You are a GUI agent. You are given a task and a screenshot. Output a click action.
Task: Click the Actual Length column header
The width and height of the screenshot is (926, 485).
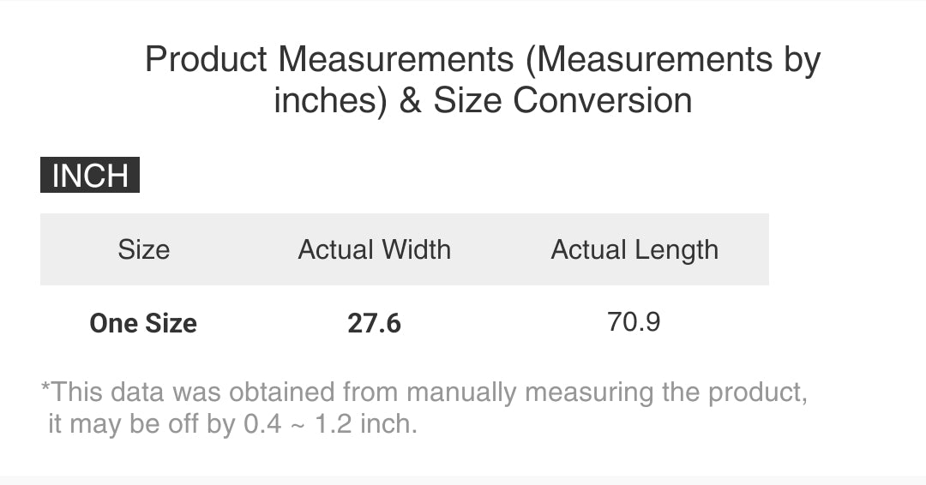pyautogui.click(x=634, y=249)
